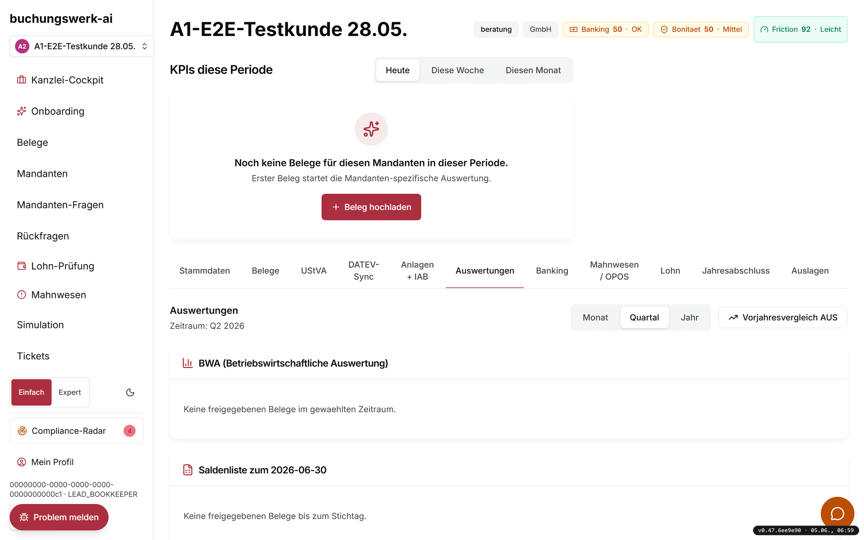This screenshot has width=864, height=540.
Task: Click the A2 avatar badge
Action: point(22,46)
